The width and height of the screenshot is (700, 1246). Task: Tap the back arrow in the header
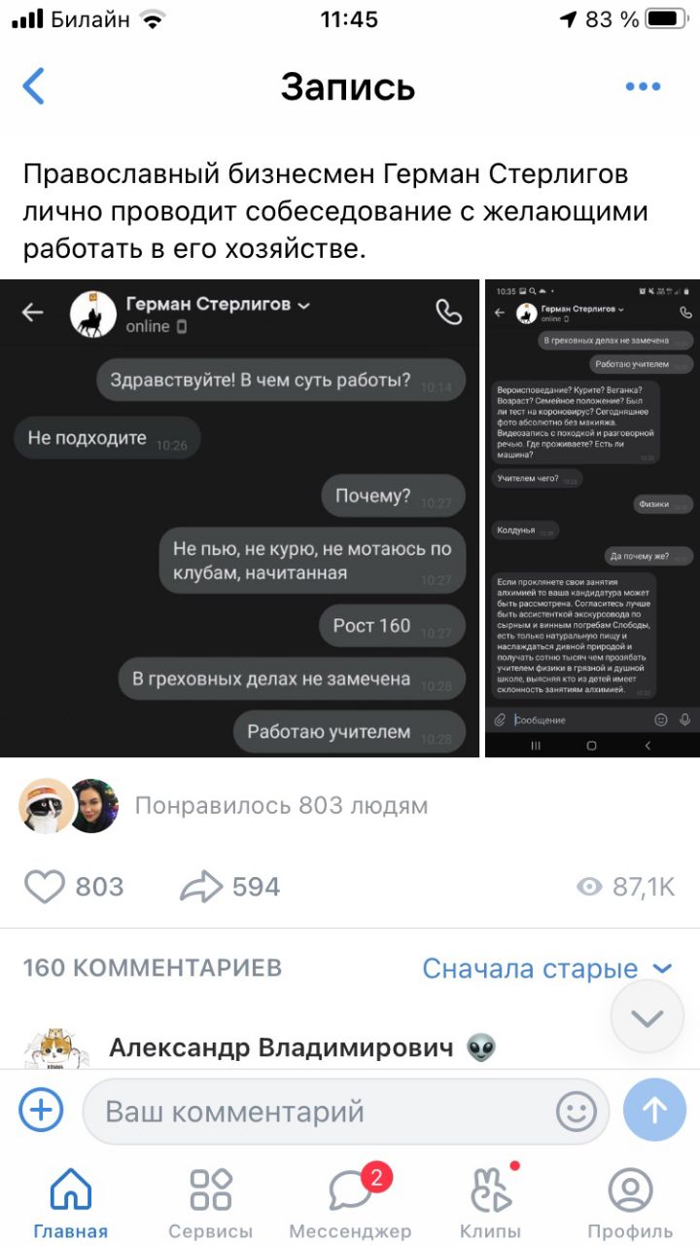click(34, 87)
